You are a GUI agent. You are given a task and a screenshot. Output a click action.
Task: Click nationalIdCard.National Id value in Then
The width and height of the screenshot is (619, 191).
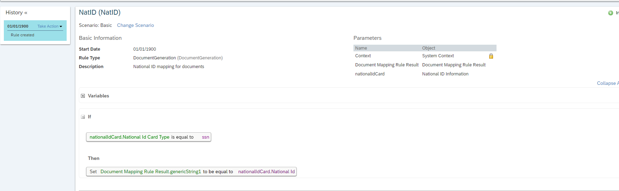point(267,171)
